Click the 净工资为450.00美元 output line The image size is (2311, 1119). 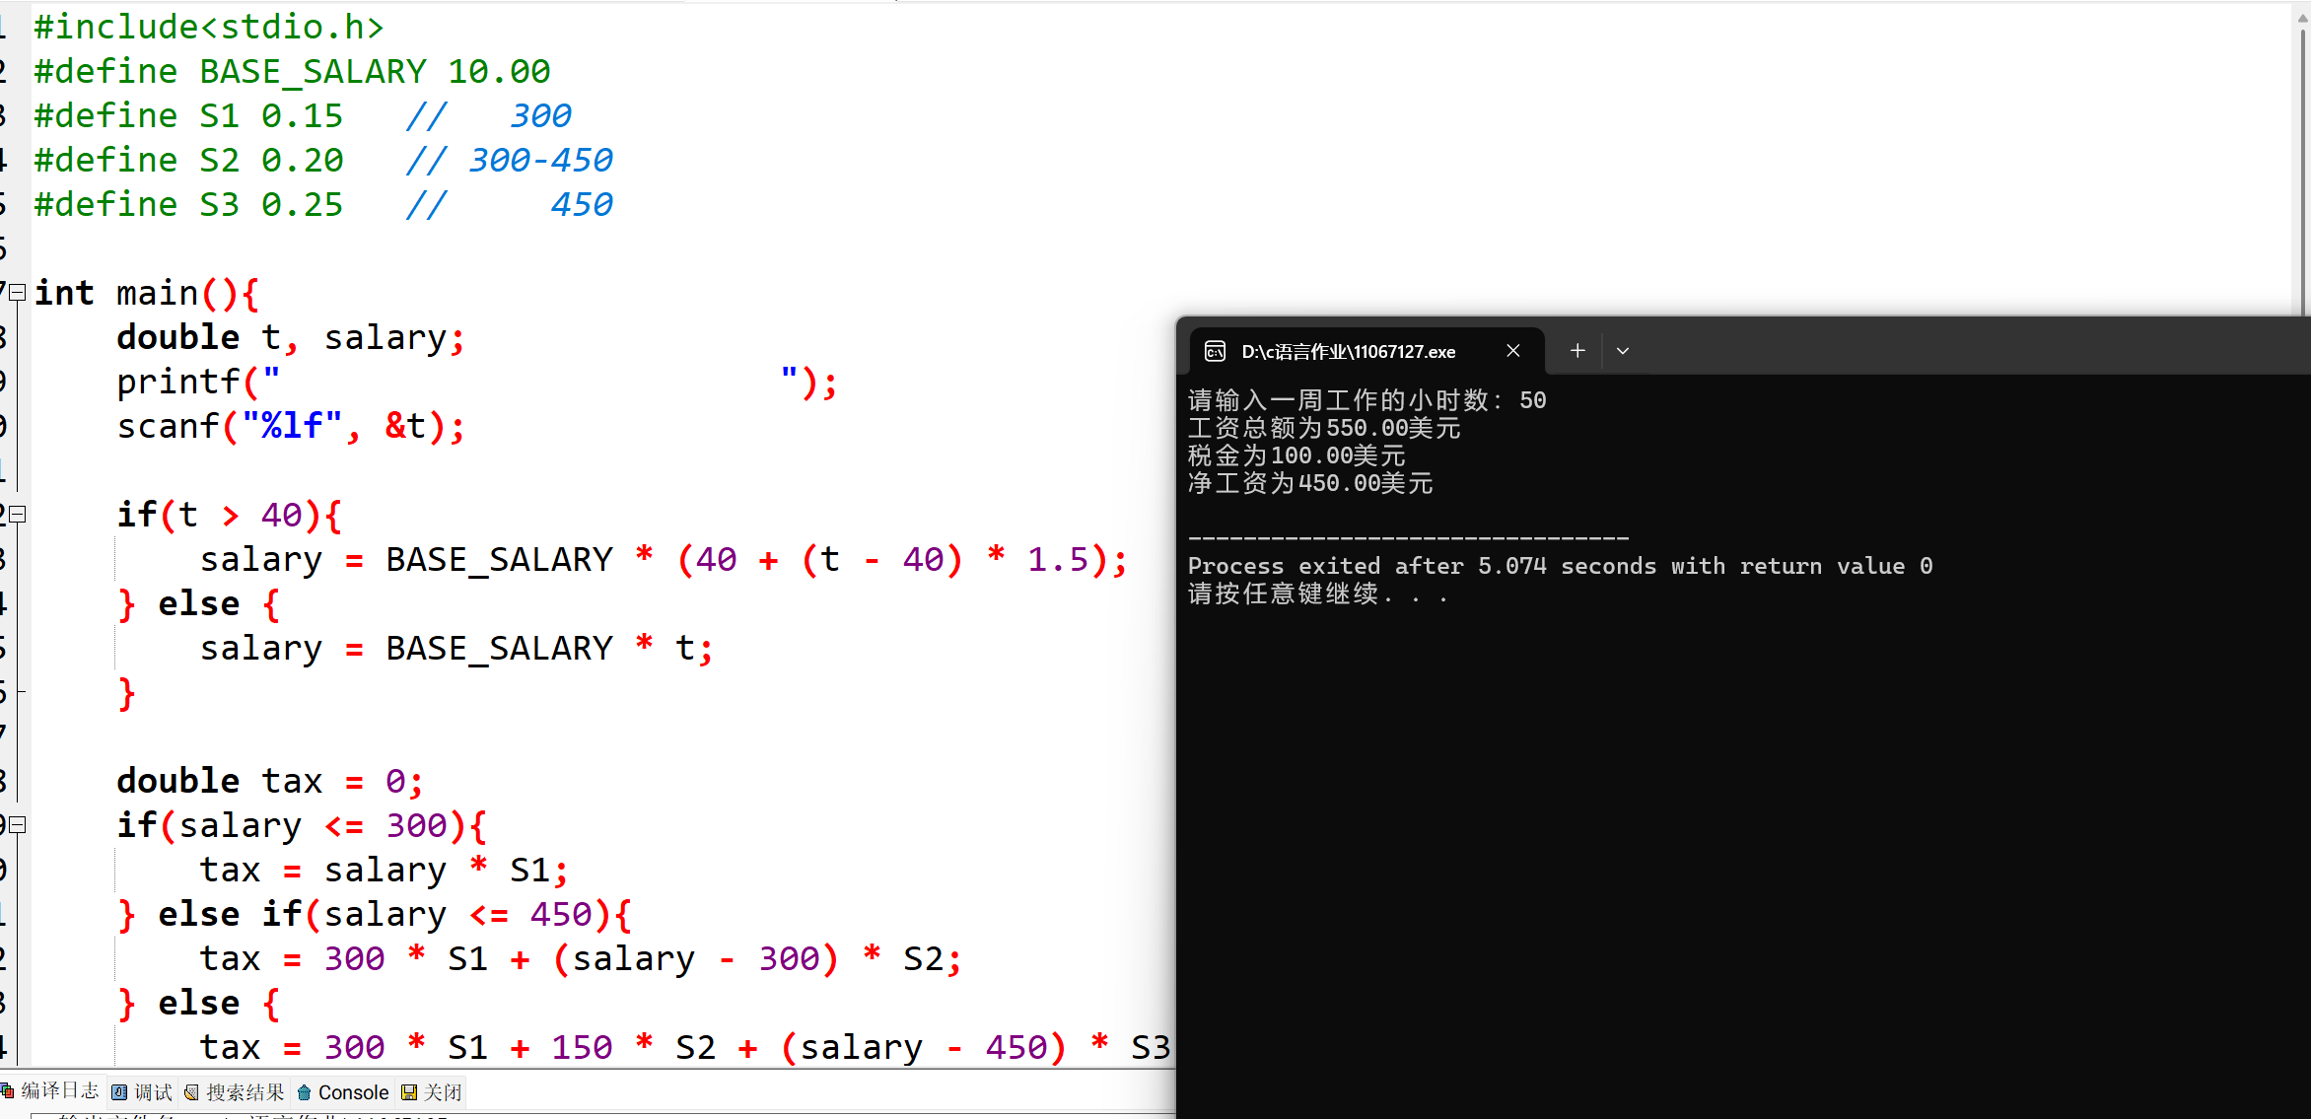[1309, 483]
